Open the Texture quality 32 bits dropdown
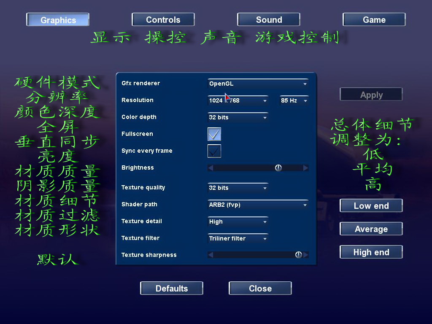432x324 pixels. (238, 188)
